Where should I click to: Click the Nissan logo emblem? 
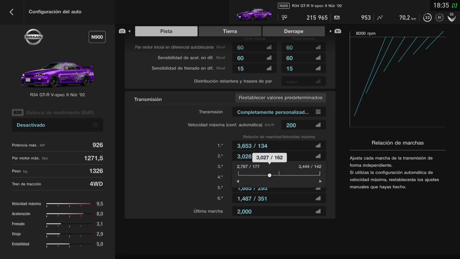[33, 37]
